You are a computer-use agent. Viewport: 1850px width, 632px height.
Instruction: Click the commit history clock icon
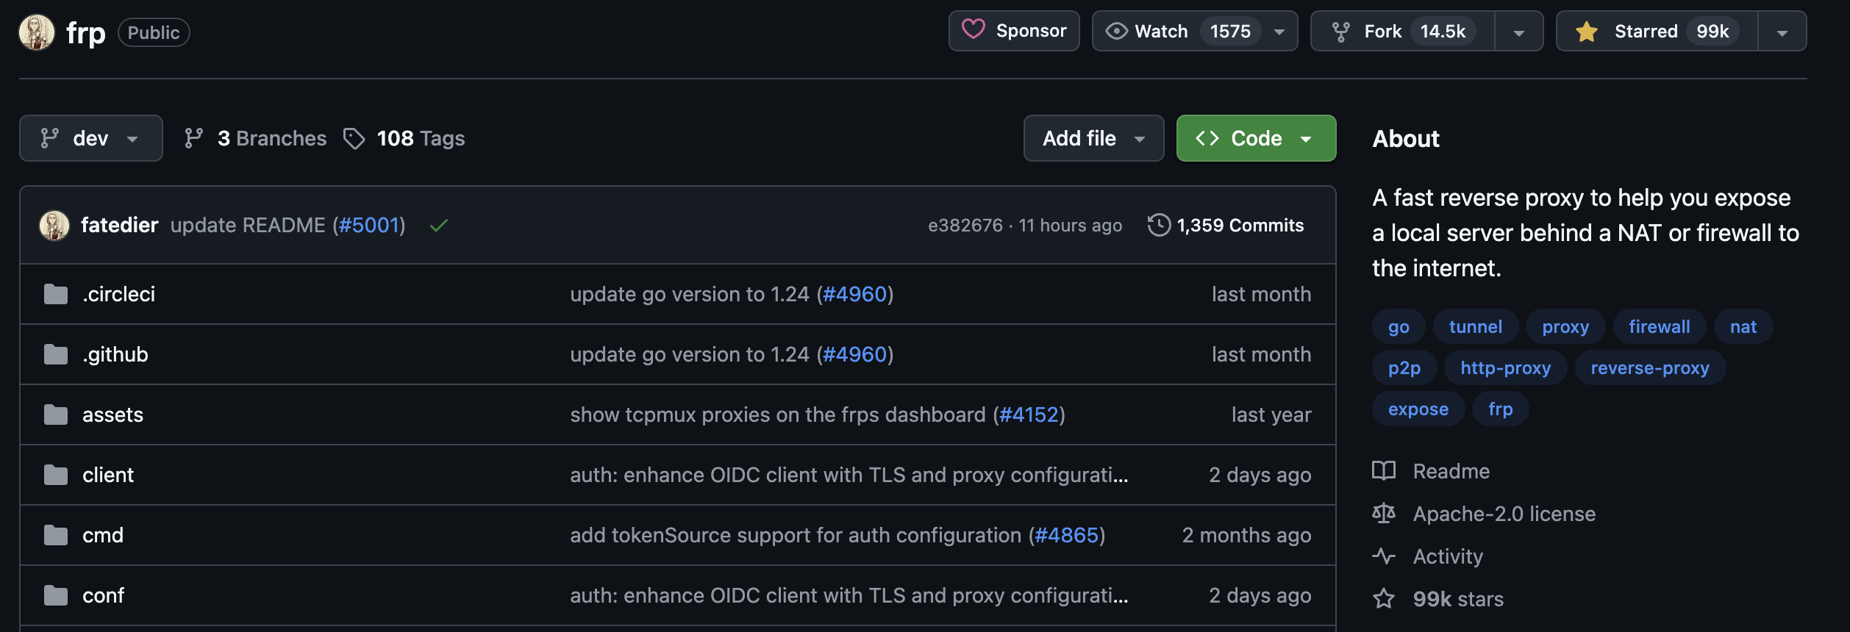(1159, 225)
